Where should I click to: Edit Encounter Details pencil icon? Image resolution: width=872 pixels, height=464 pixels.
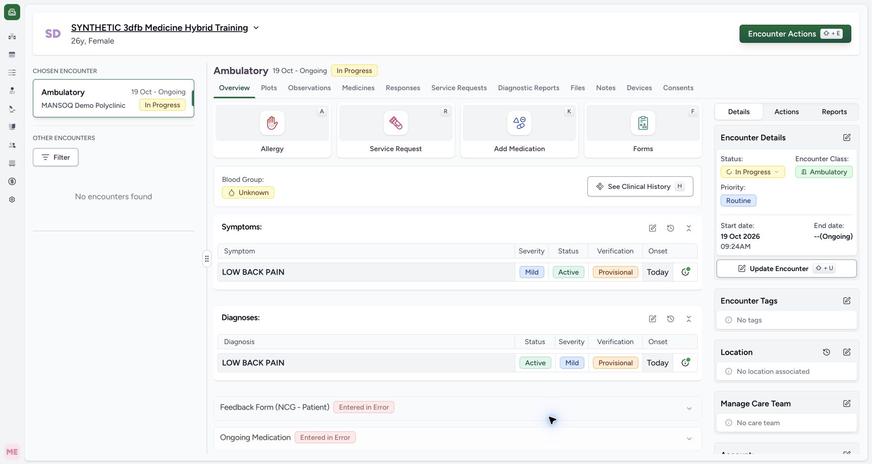coord(847,138)
